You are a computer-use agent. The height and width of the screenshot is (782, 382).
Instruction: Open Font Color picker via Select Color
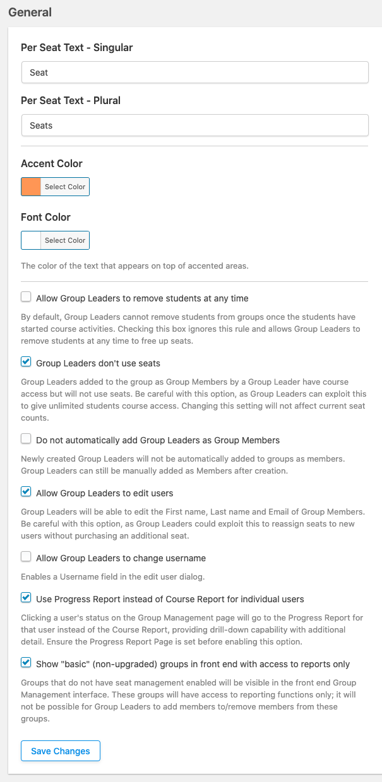(x=65, y=240)
